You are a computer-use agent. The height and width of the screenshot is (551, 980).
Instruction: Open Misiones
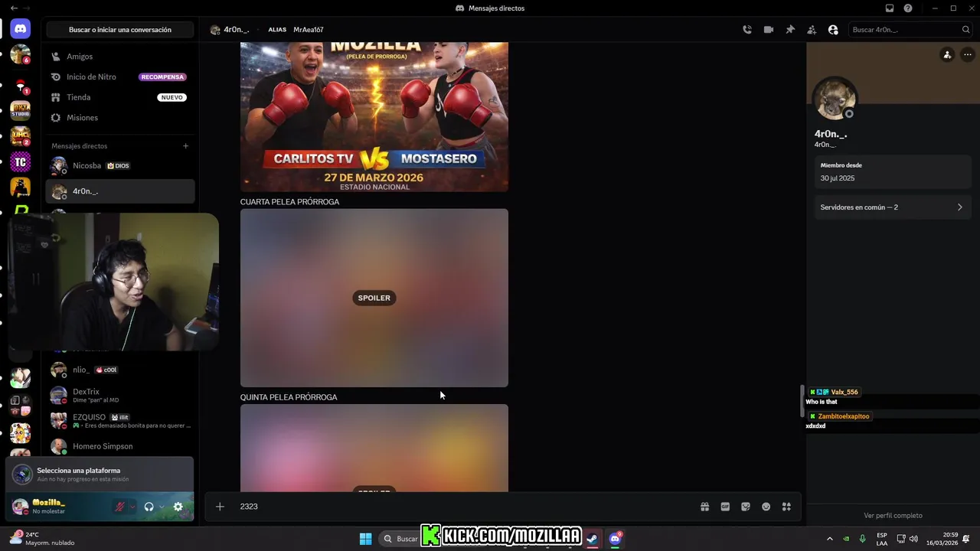[120, 118]
